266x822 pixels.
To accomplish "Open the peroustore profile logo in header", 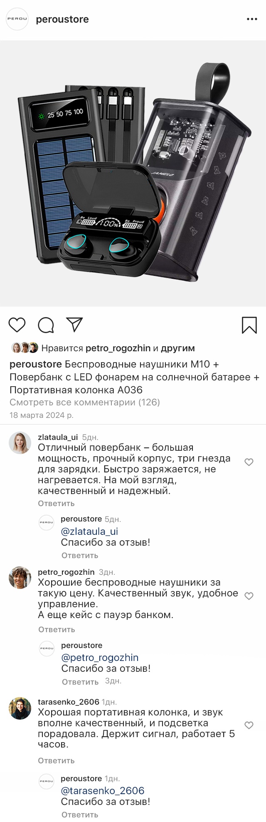I will tap(17, 19).
